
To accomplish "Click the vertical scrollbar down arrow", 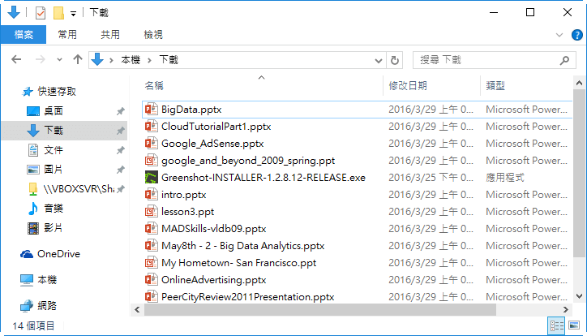I will pyautogui.click(x=579, y=296).
